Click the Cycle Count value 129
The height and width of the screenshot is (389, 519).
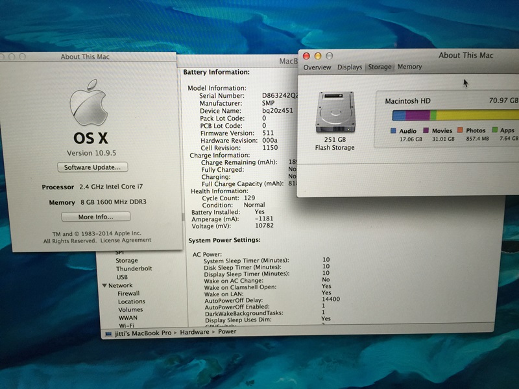coord(249,198)
